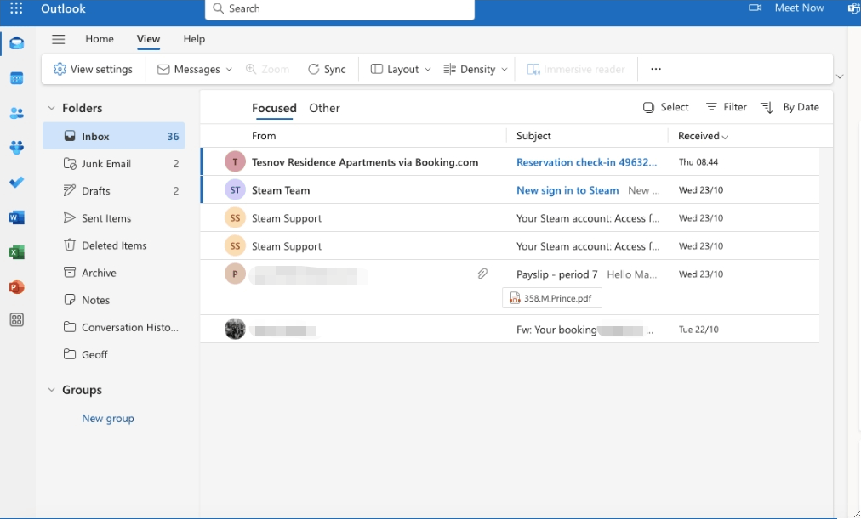This screenshot has width=861, height=519.
Task: Open the Junk Email folder
Action: click(x=114, y=163)
